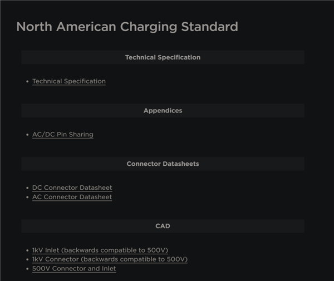The height and width of the screenshot is (281, 334).
Task: Click the bullet beside Technical Specification link
Action: tap(27, 82)
